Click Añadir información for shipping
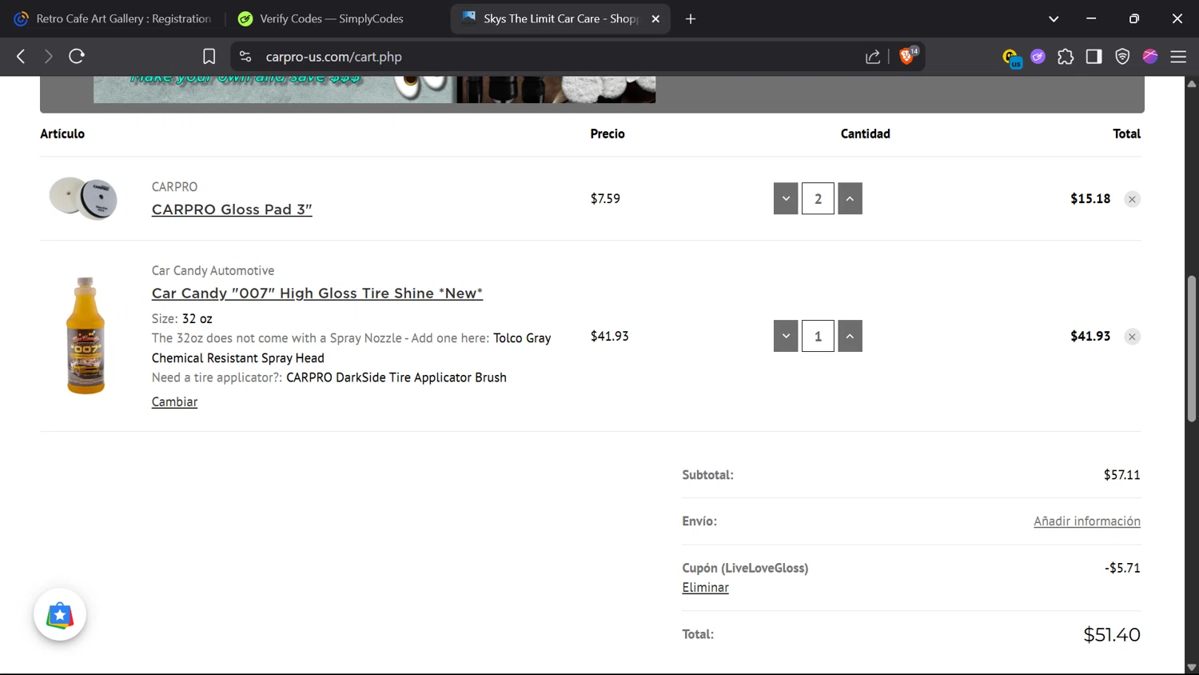The image size is (1199, 675). (1087, 521)
